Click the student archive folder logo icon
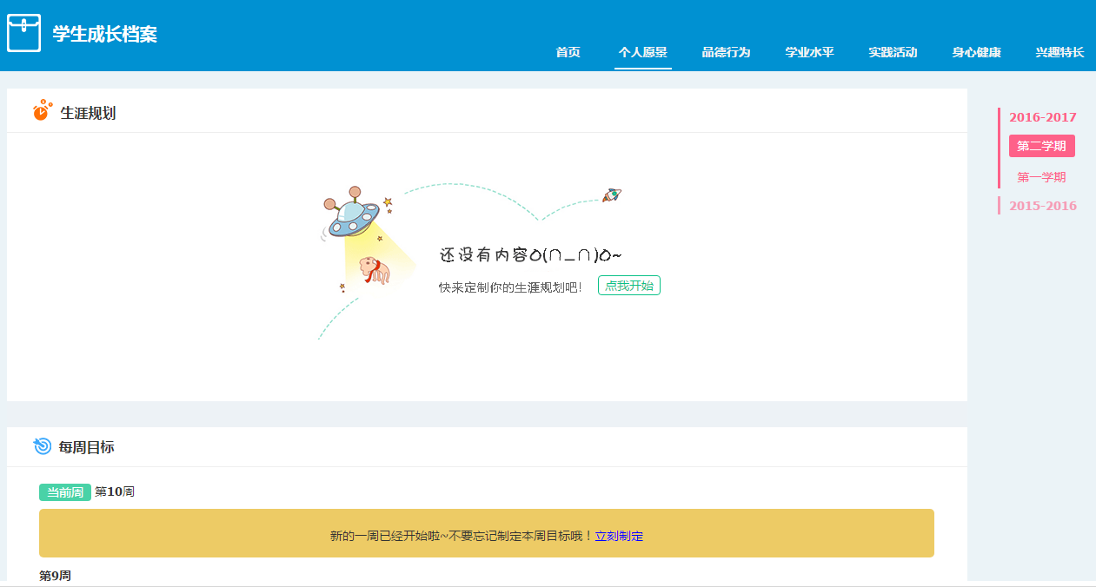Viewport: 1096px width, 587px height. pyautogui.click(x=23, y=33)
